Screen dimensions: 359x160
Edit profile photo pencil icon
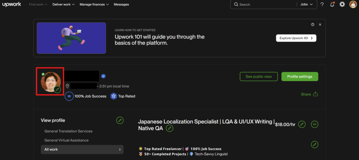click(57, 89)
